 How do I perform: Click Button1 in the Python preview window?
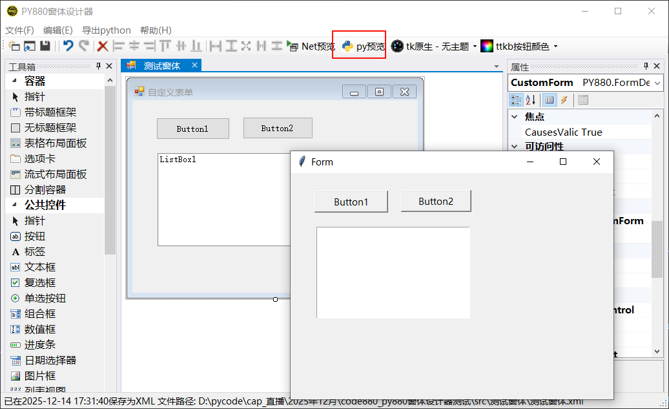[x=351, y=201]
